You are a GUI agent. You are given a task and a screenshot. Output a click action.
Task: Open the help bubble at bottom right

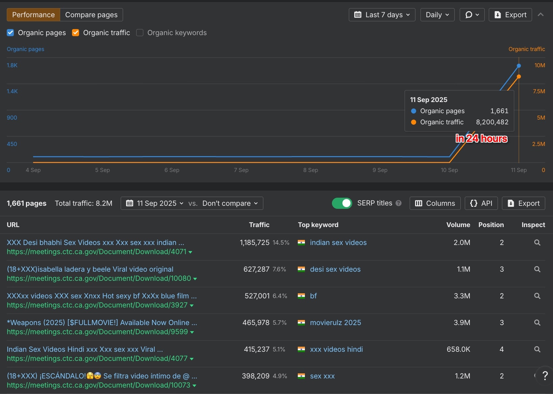545,376
